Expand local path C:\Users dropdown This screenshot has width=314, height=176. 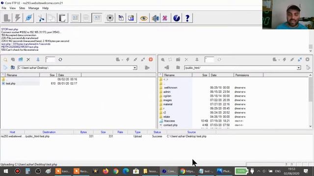135,68
